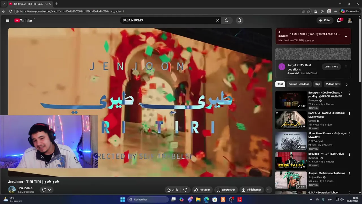Select the Tout filter chip
The image size is (362, 204).
[x=280, y=84]
